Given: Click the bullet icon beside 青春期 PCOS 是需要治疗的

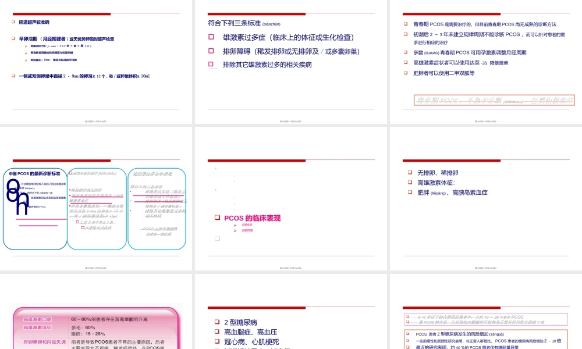Looking at the screenshot, I should tap(404, 24).
